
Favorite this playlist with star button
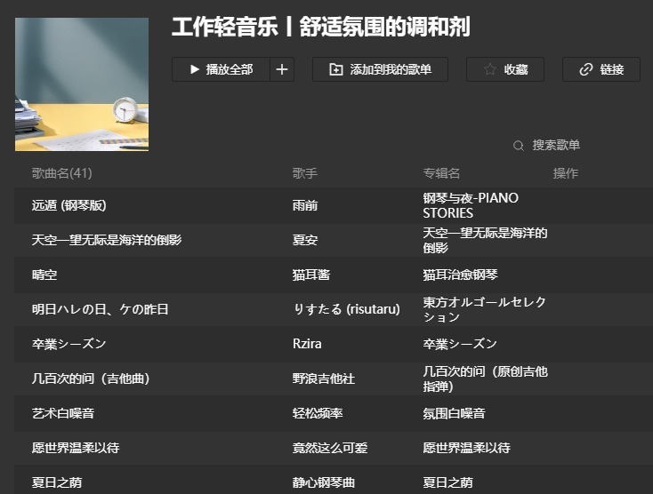[504, 69]
